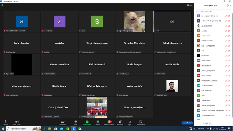The image size is (233, 131).
Task: Select Tavesha Marsheilla_Manajemen in participant list
Action: coord(214,110)
